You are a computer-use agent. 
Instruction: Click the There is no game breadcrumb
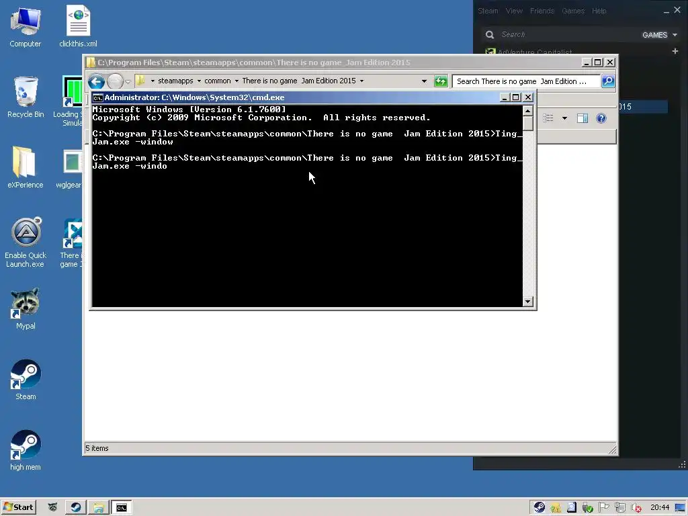[x=299, y=81]
